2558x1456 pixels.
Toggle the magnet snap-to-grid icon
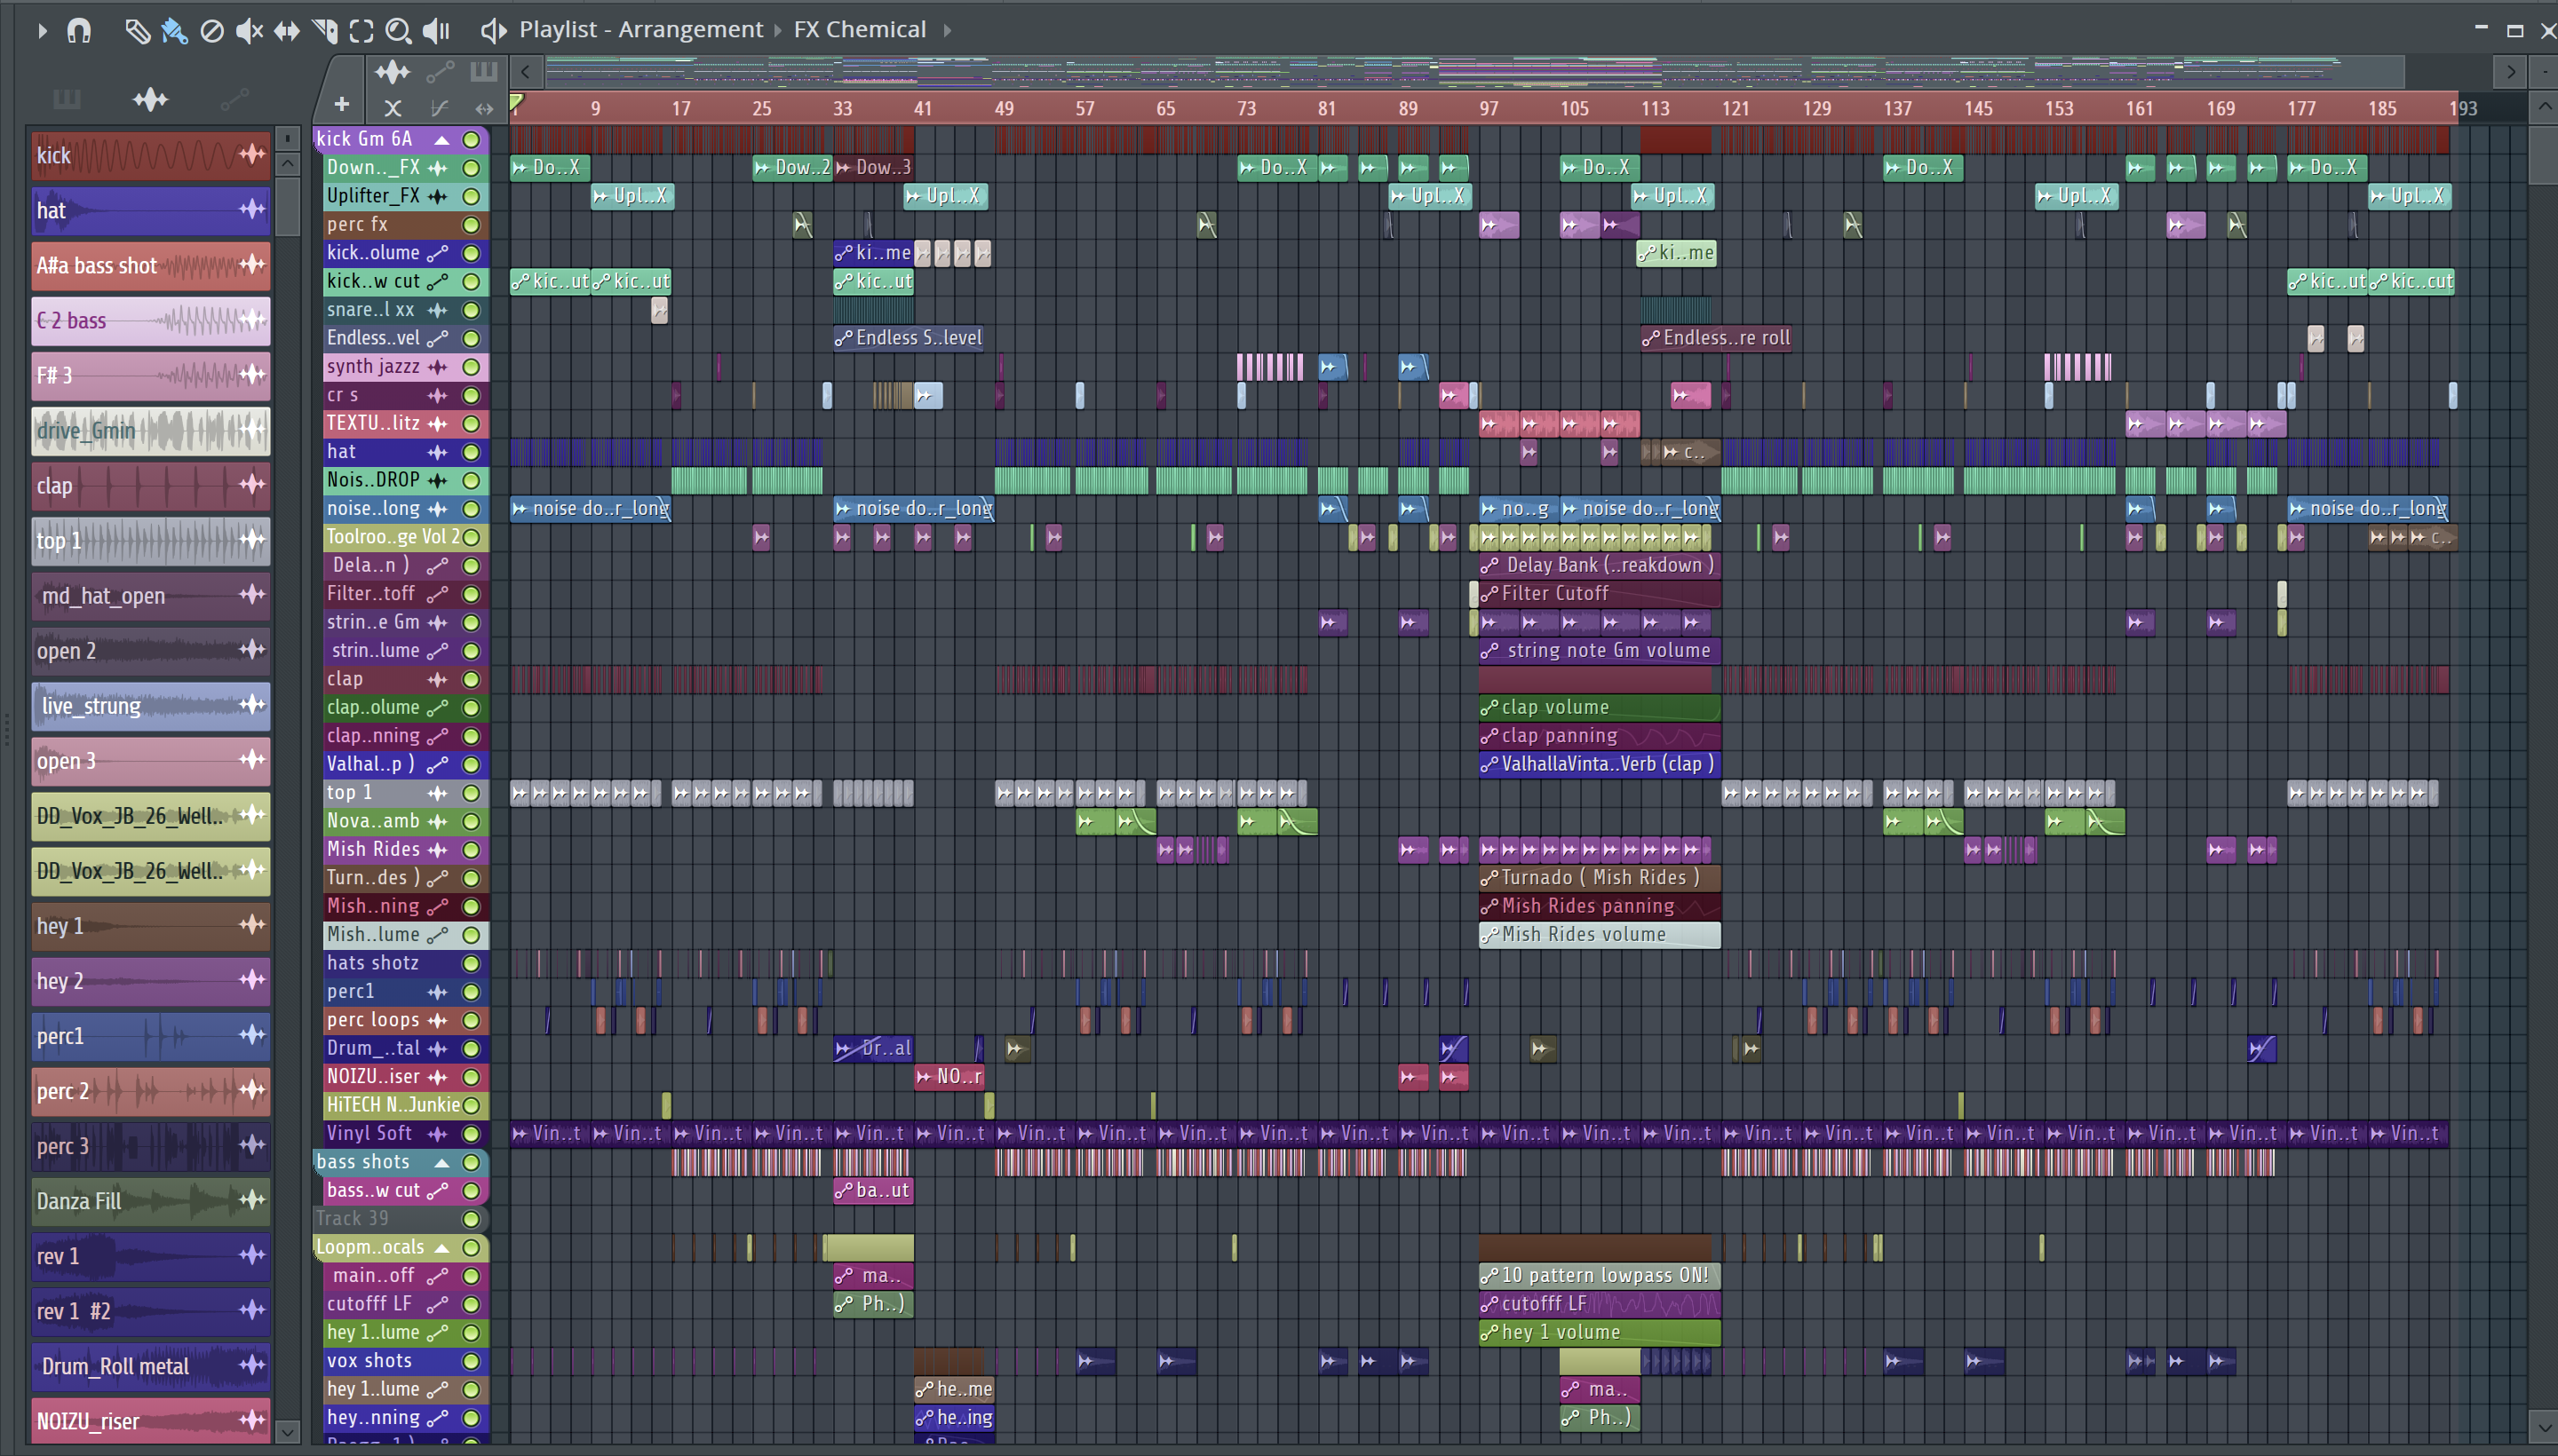(x=79, y=30)
